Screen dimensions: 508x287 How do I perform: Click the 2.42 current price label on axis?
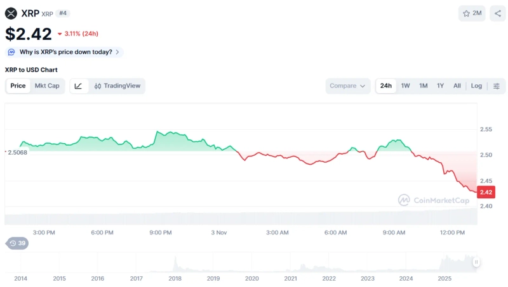tap(486, 193)
